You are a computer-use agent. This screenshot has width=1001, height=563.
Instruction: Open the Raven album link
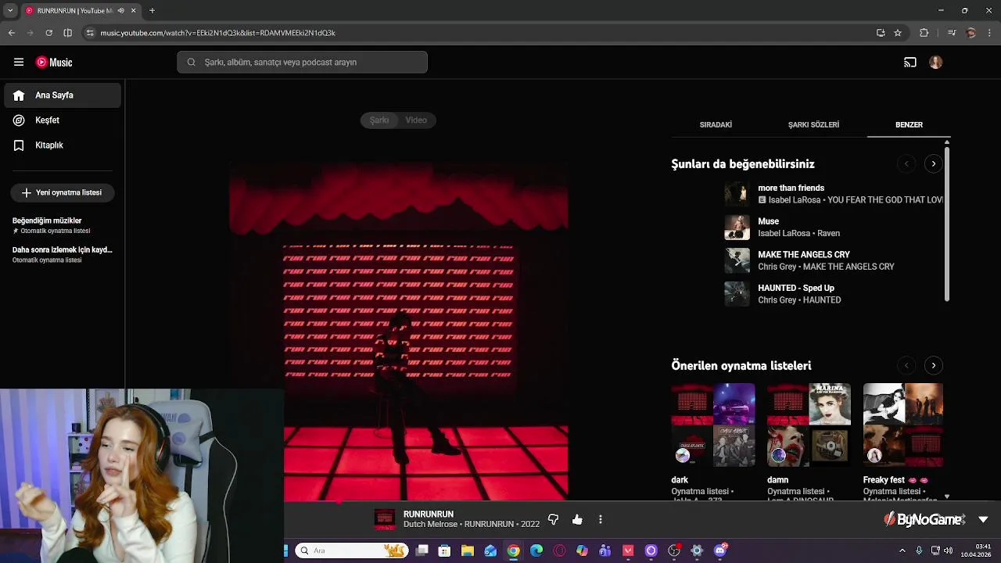pos(828,233)
